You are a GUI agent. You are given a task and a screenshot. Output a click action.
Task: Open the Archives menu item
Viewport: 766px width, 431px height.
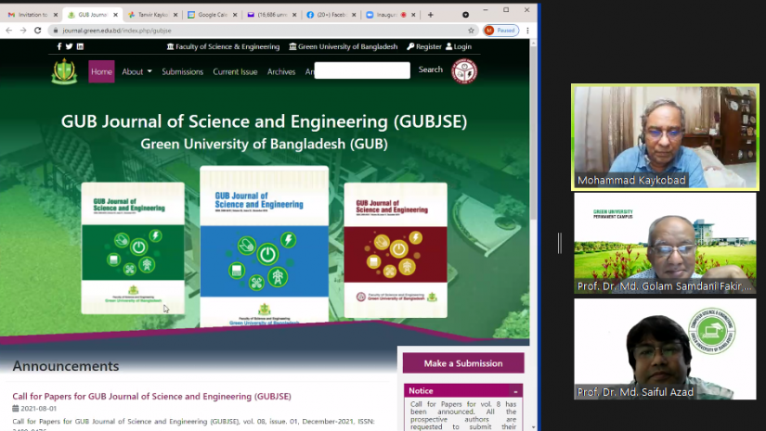click(281, 71)
